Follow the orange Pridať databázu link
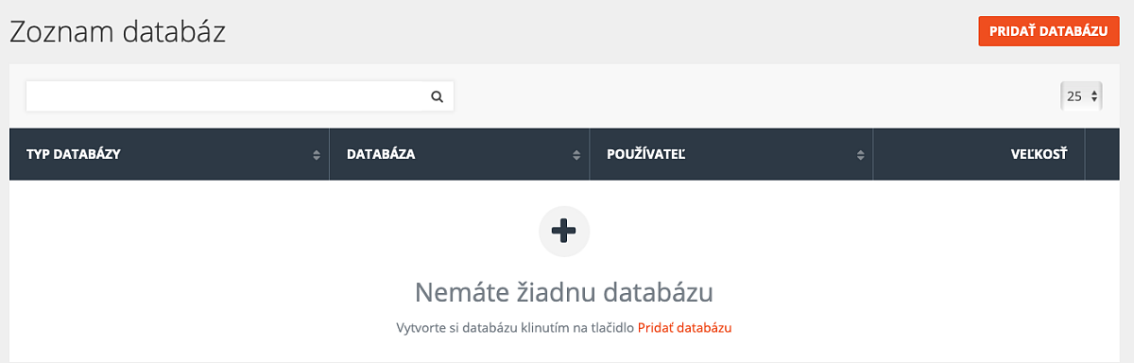The height and width of the screenshot is (363, 1134). (685, 328)
